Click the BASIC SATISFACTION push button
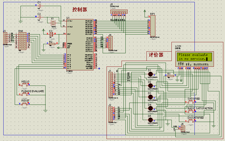The image size is (225, 141). click(x=191, y=111)
